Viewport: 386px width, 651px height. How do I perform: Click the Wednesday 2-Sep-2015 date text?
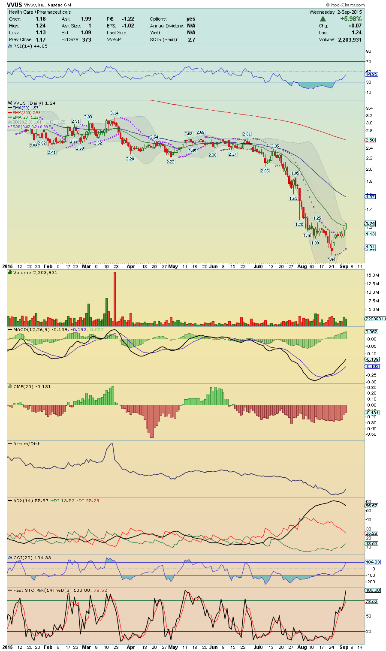335,12
